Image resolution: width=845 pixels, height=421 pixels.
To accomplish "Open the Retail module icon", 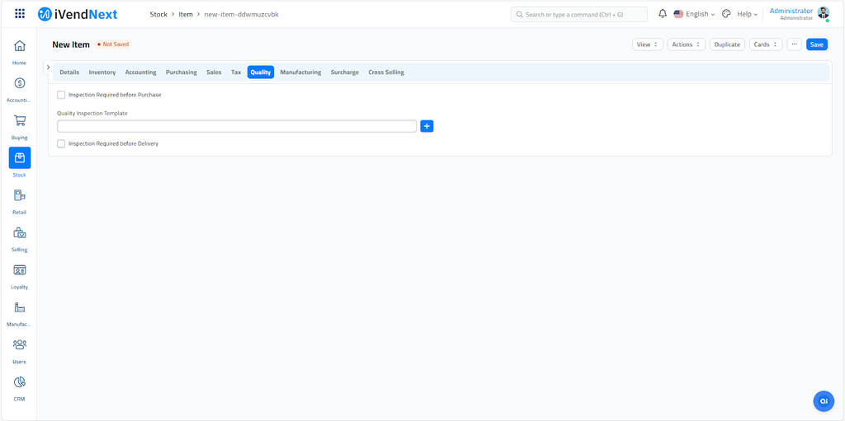I will (19, 195).
